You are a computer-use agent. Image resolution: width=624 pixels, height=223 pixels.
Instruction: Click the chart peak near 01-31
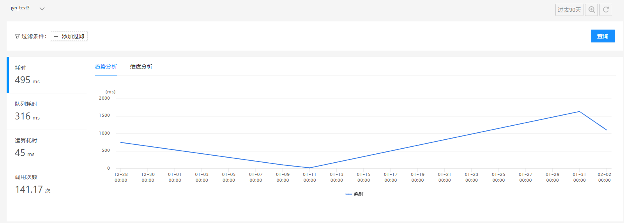(x=579, y=112)
